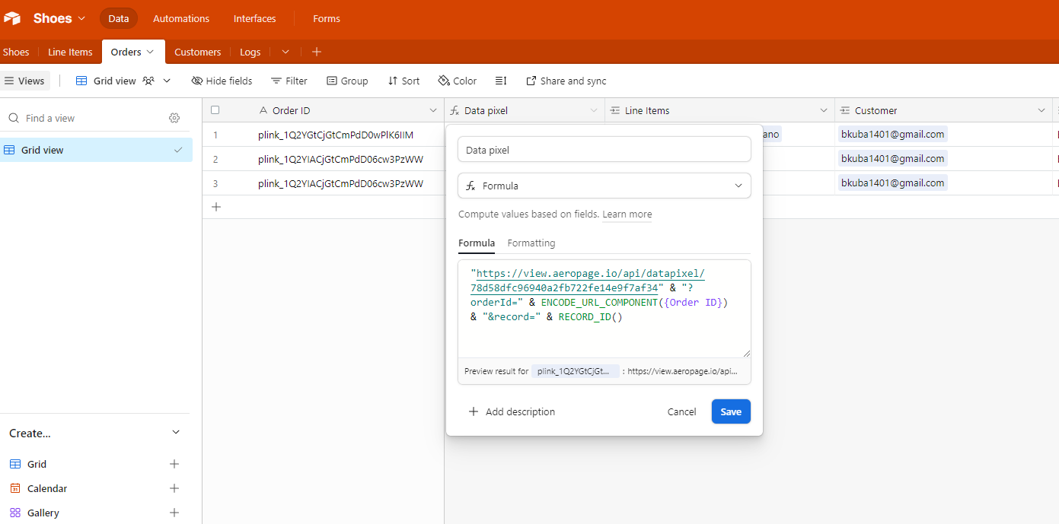Add a new row with plus icon

pos(215,207)
